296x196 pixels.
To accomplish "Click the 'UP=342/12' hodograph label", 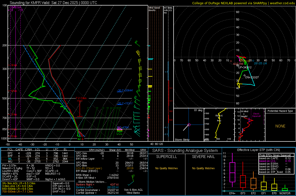I will [x=245, y=67].
